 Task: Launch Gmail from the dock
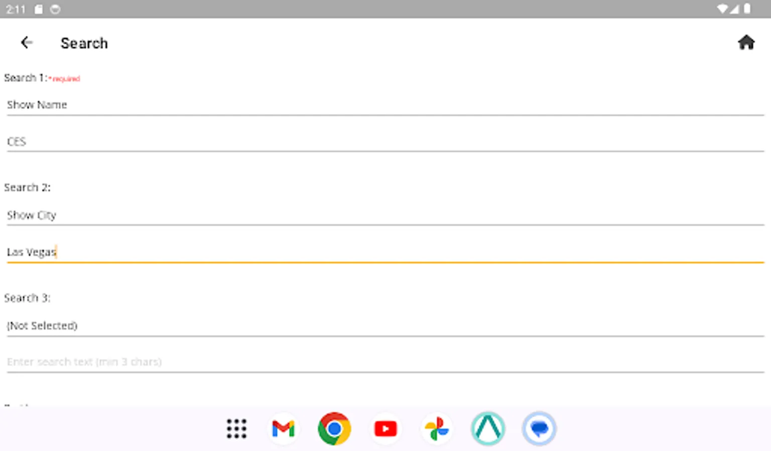(283, 429)
